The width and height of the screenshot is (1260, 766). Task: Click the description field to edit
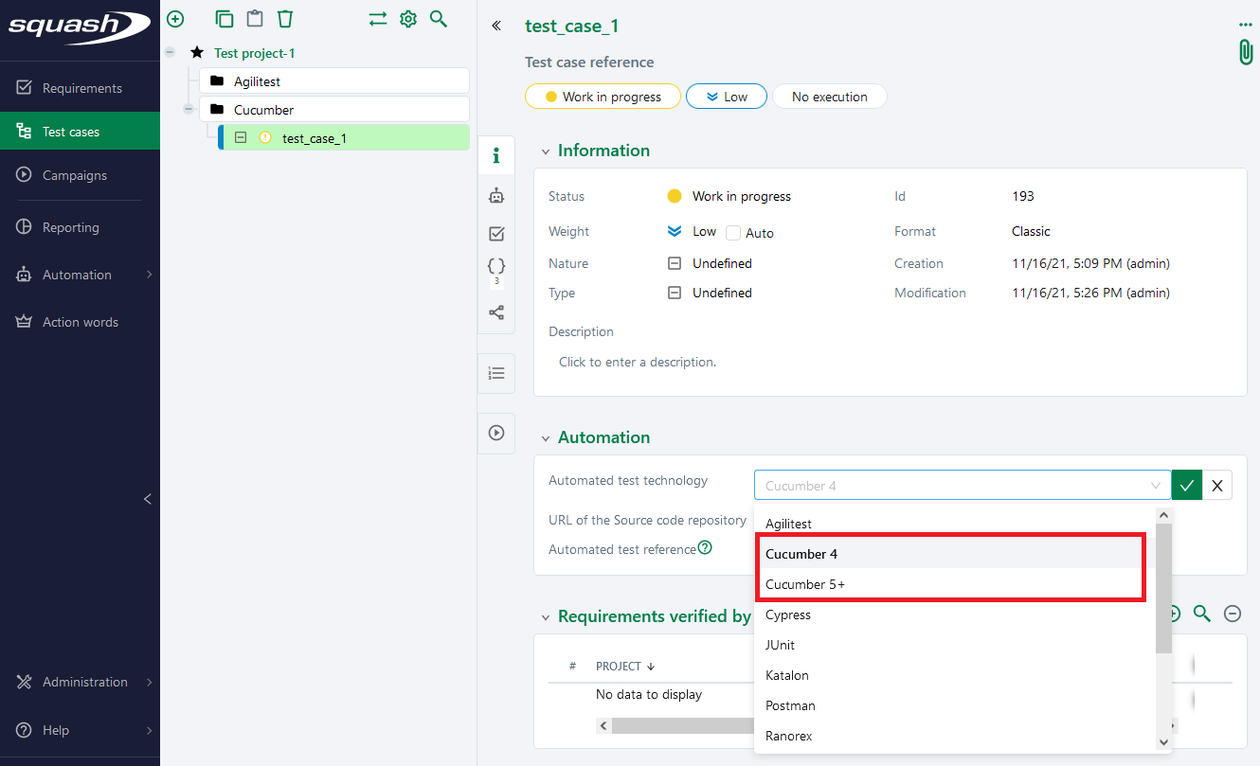coord(638,362)
